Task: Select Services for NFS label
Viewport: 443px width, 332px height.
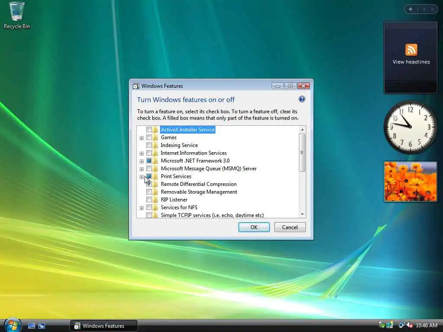Action: point(179,207)
